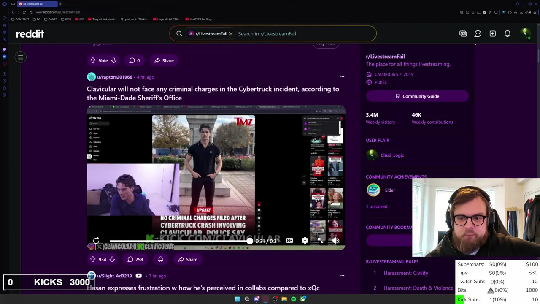This screenshot has height=304, width=540.
Task: Open the CONTENT? bookmark folder
Action: [20, 19]
